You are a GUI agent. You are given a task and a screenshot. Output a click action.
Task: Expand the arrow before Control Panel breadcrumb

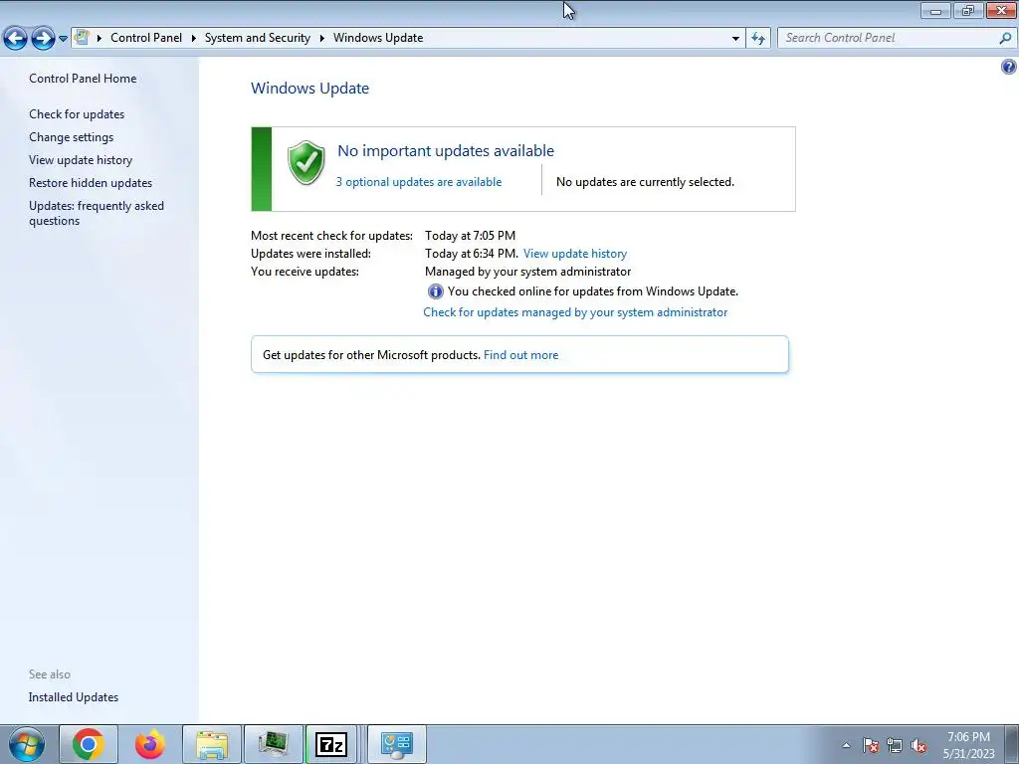100,38
